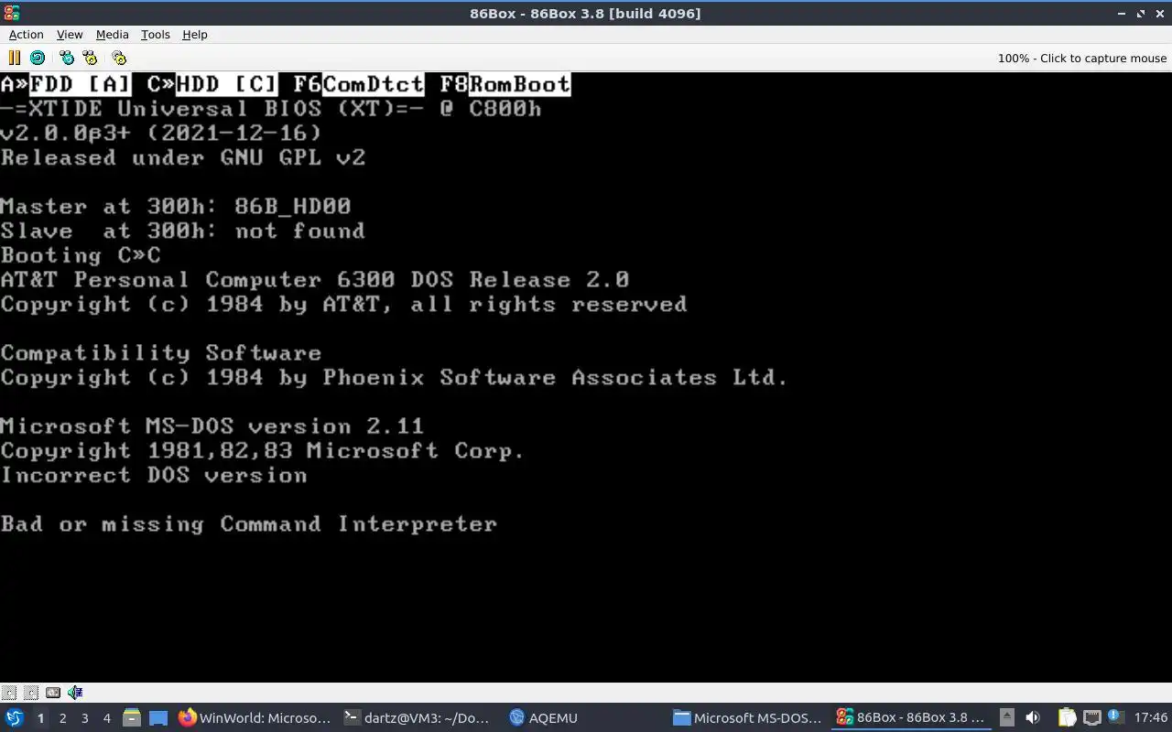Click the 86Box title bar app icon
Screen dimensions: 1172x732
[10, 13]
